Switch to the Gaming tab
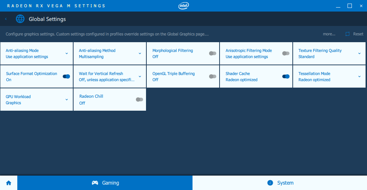367x190 pixels. [105, 183]
